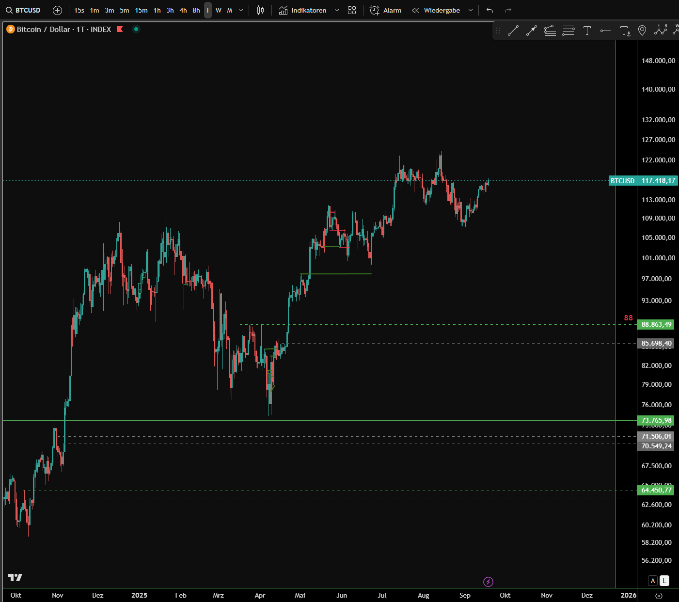Viewport: 679px width, 602px height.
Task: Toggle the logarithmic scale L button
Action: 664,581
